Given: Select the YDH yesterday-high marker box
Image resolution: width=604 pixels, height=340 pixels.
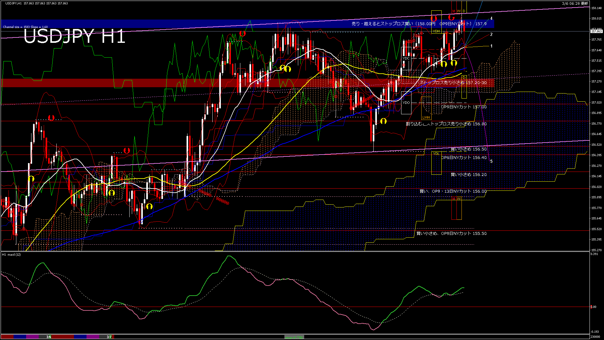Looking at the screenshot, I should tap(436, 31).
